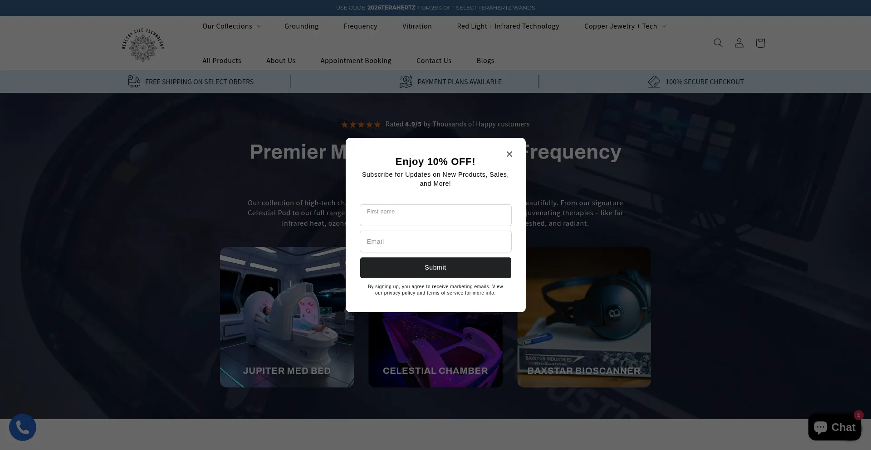Open the account login icon

[x=739, y=43]
